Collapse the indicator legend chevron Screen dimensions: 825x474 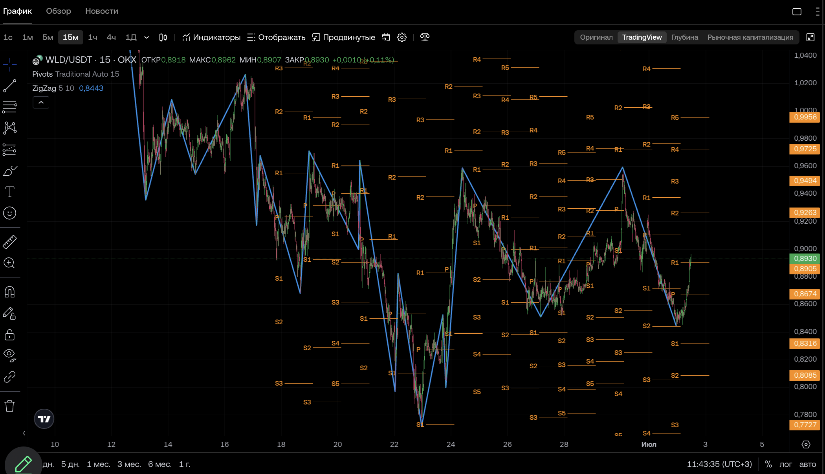pos(41,103)
